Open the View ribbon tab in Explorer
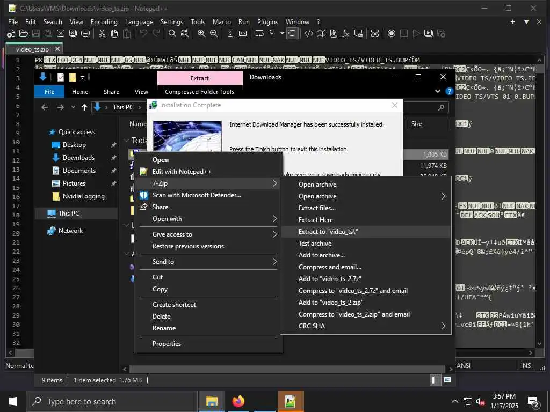The height and width of the screenshot is (412, 550). (x=141, y=91)
